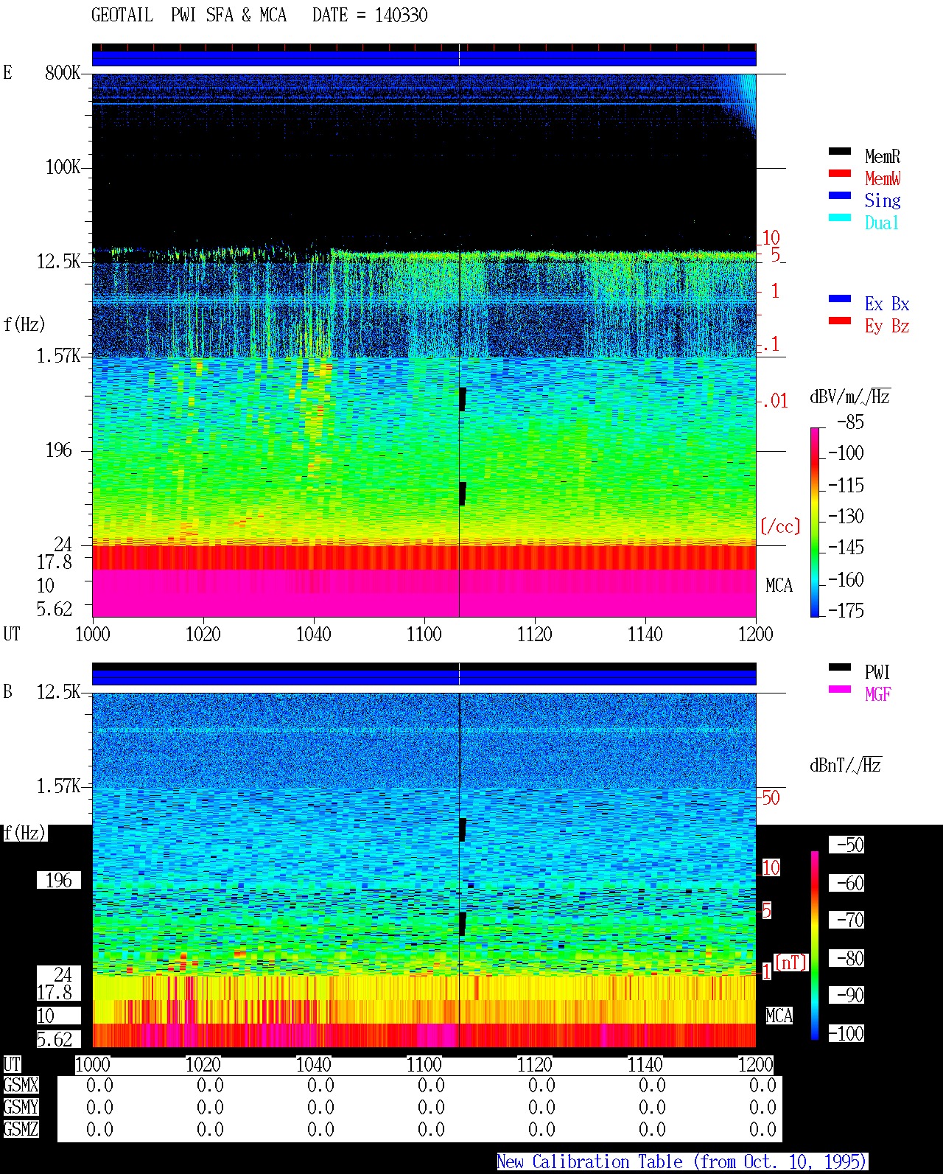Click the title text GEOTAIL PWI SFA & MCA
Viewport: 943px width, 1174px height.
[x=189, y=15]
